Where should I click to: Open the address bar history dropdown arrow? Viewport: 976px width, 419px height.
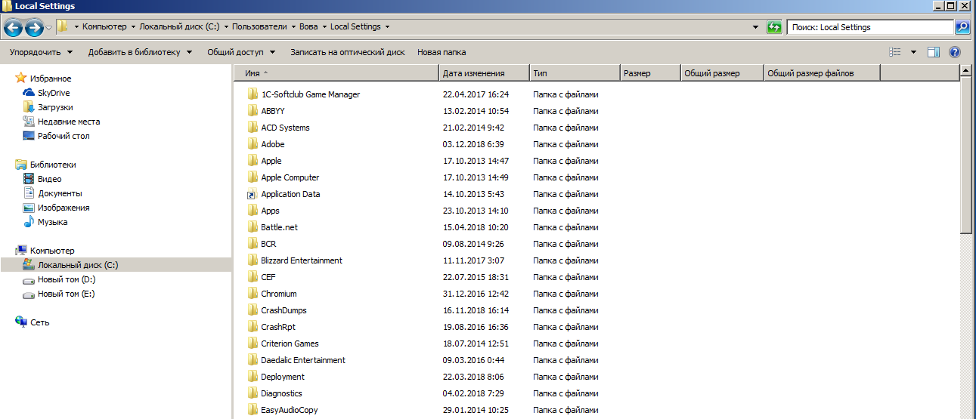point(757,27)
